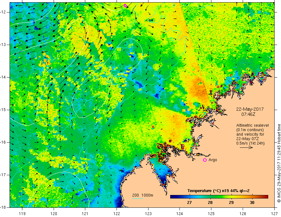This screenshot has width=281, height=217.
Task: Click the latitude label "-14"
Action: coord(4,77)
